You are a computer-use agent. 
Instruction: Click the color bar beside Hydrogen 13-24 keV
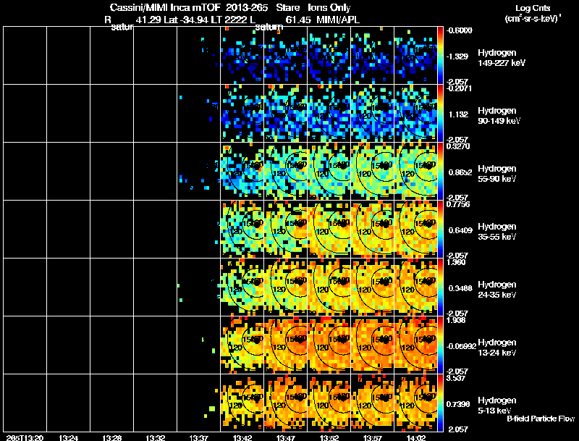(x=440, y=345)
